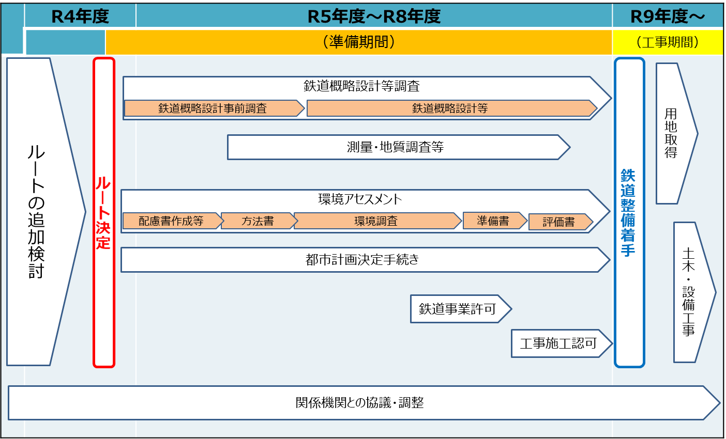Select the ルートの追加検討 arrow
The image size is (726, 439).
point(46,212)
